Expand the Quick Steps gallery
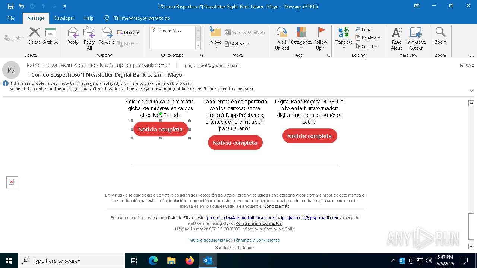Image resolution: width=477 pixels, height=268 pixels. (198, 45)
